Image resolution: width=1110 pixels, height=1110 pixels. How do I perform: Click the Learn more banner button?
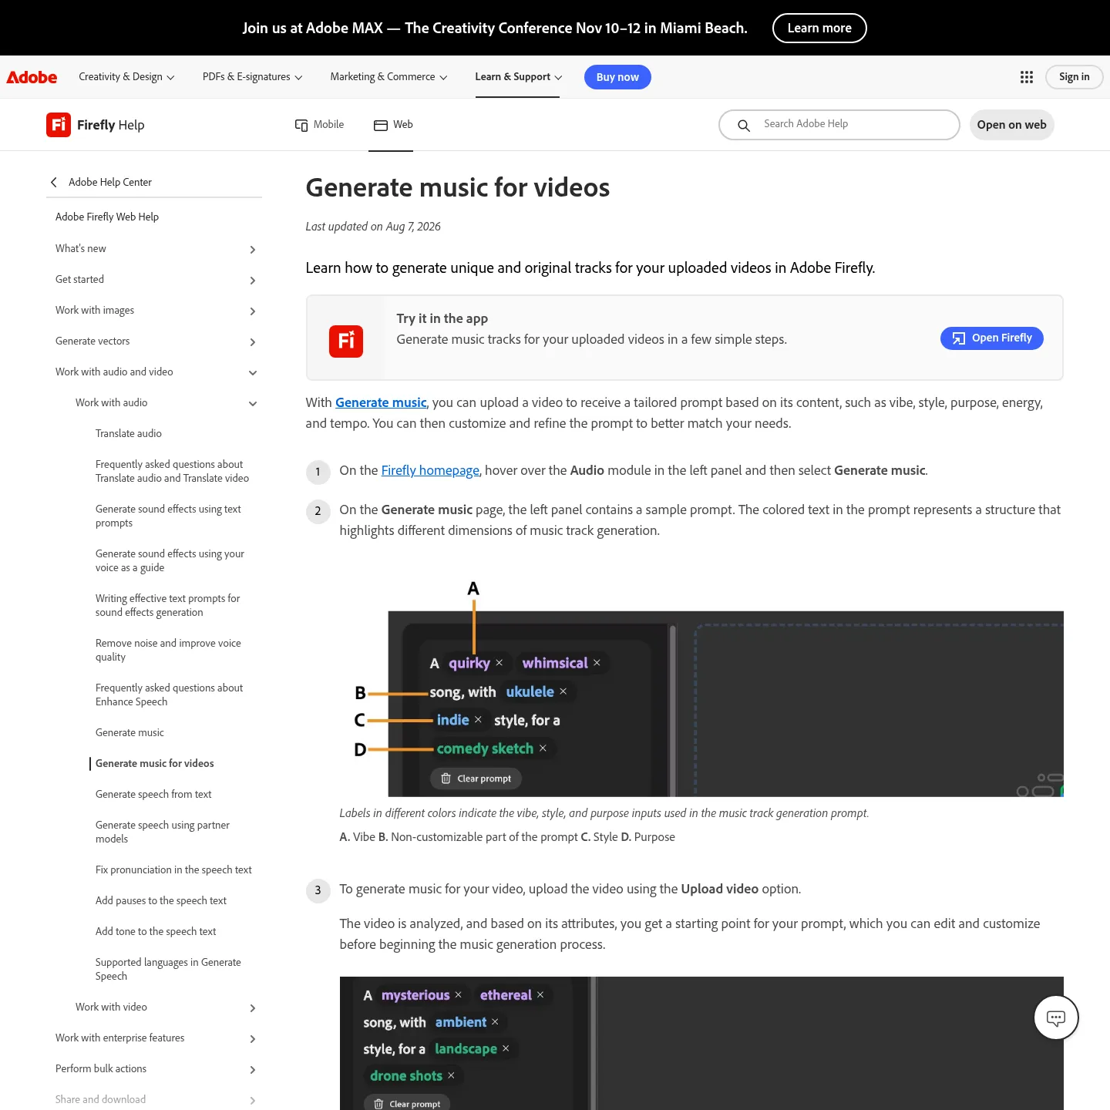(x=819, y=29)
